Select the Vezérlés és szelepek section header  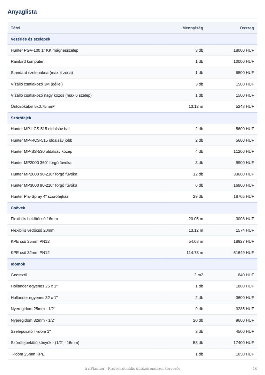tap(132, 39)
